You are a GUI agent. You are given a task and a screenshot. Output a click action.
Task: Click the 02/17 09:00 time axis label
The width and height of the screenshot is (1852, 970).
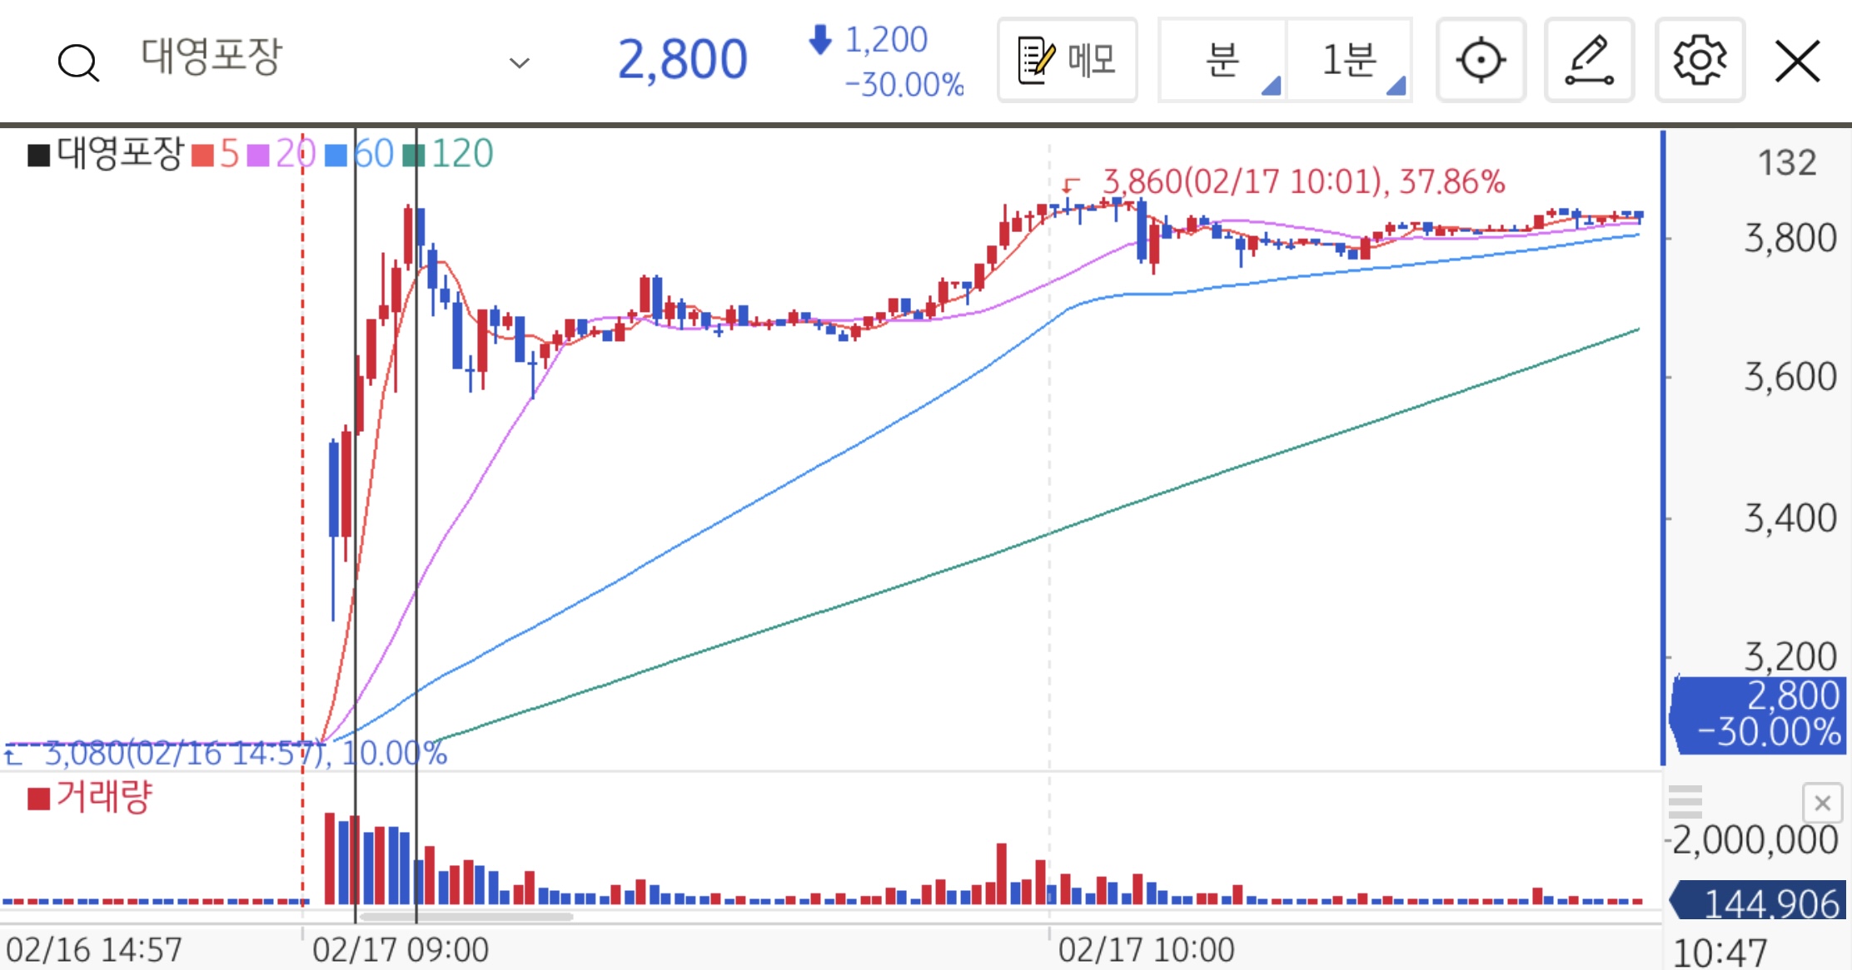point(401,949)
